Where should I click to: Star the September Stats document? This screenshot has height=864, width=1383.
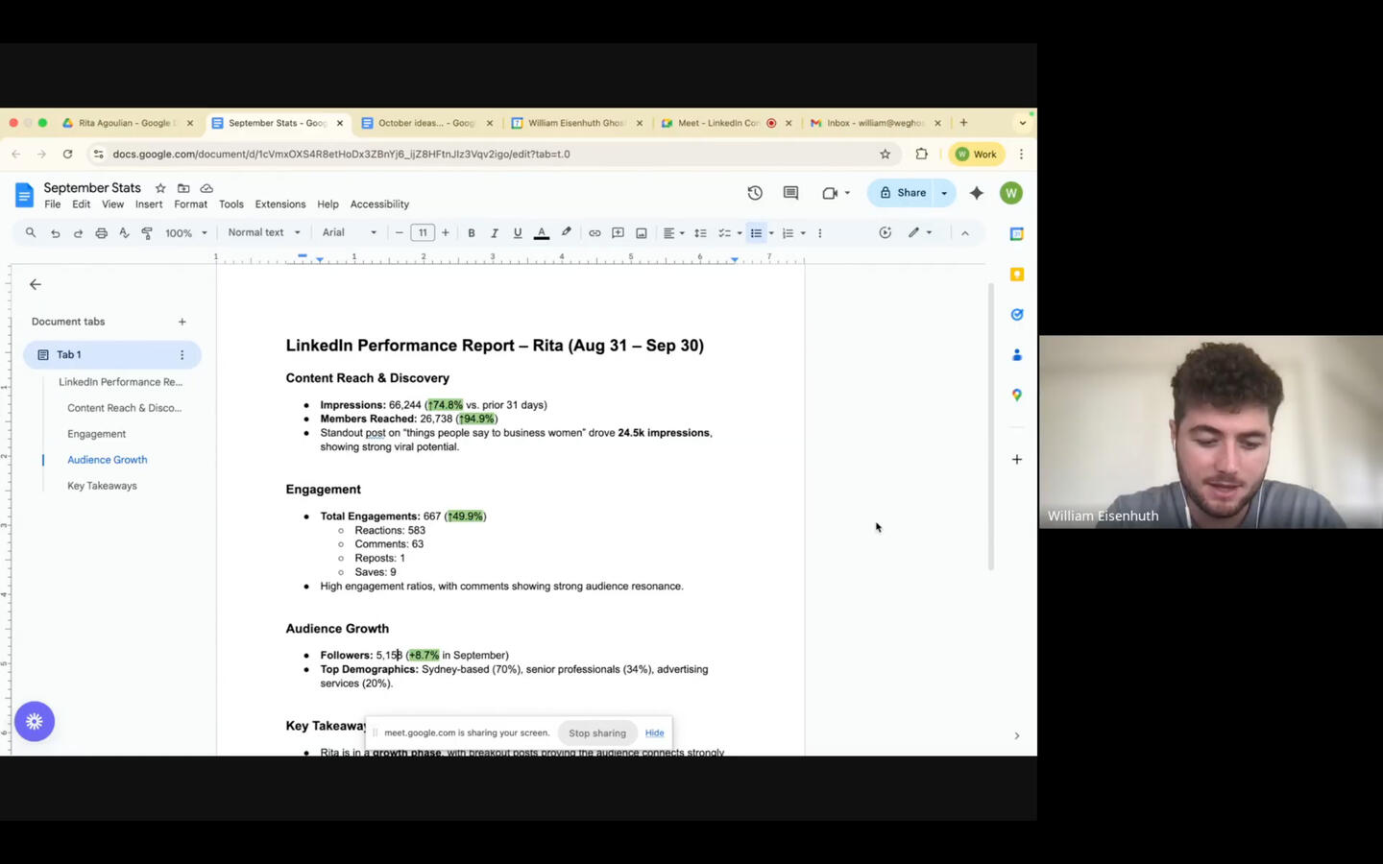(160, 188)
